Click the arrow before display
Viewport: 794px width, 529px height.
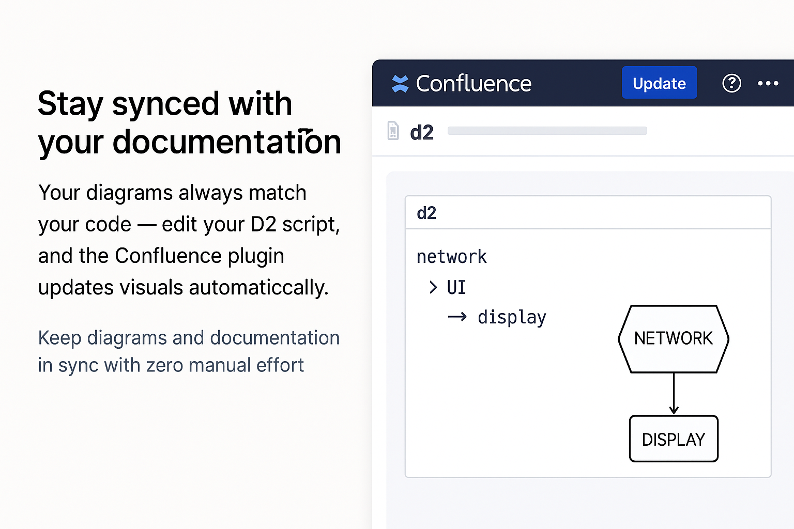457,317
